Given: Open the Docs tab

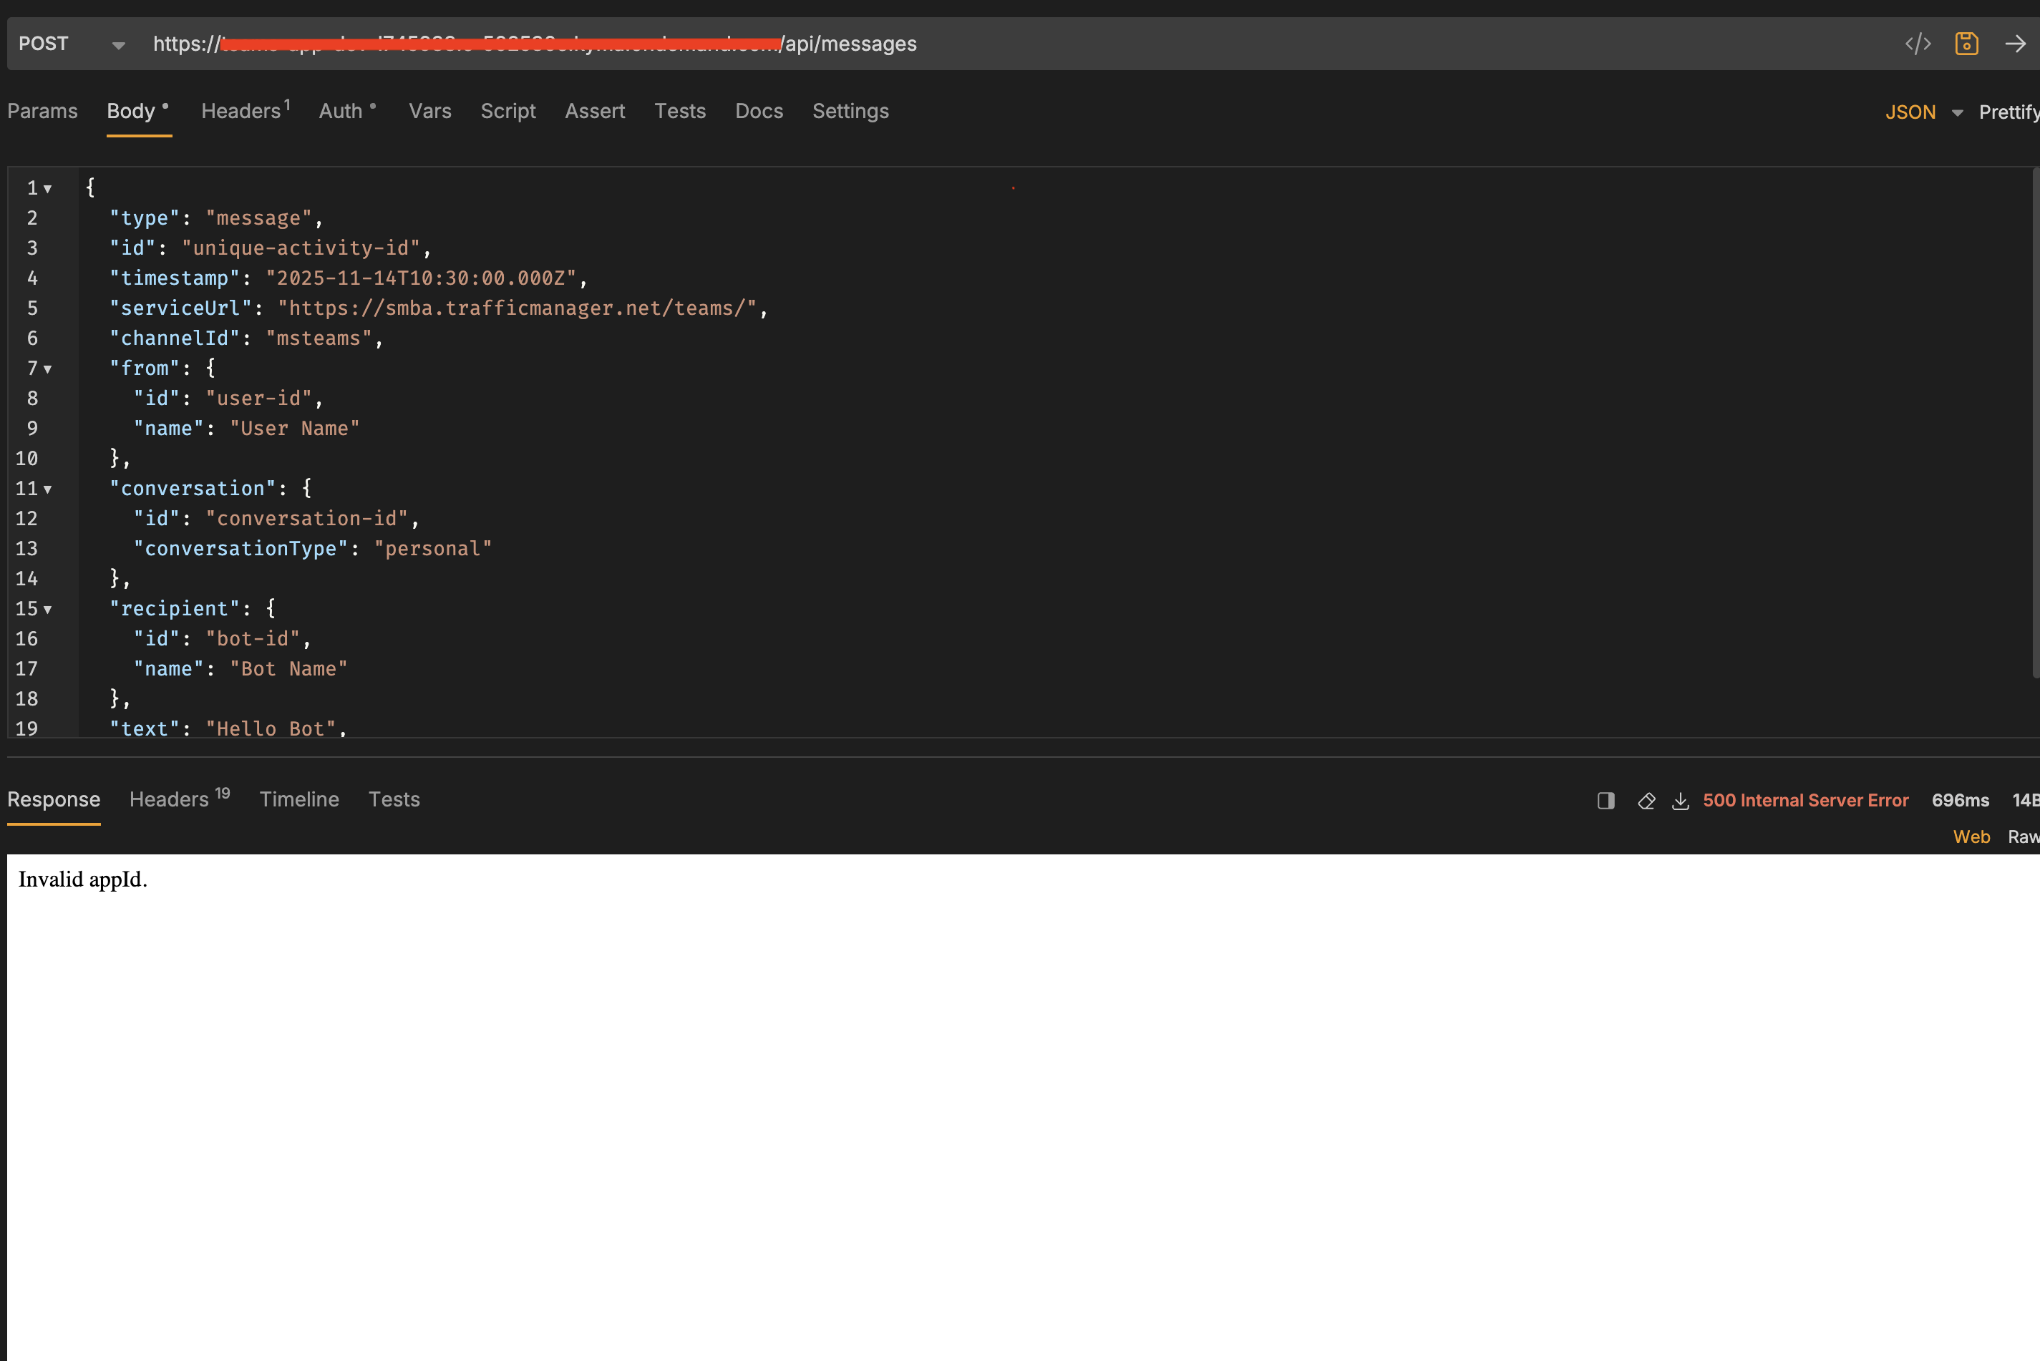Looking at the screenshot, I should pos(759,111).
